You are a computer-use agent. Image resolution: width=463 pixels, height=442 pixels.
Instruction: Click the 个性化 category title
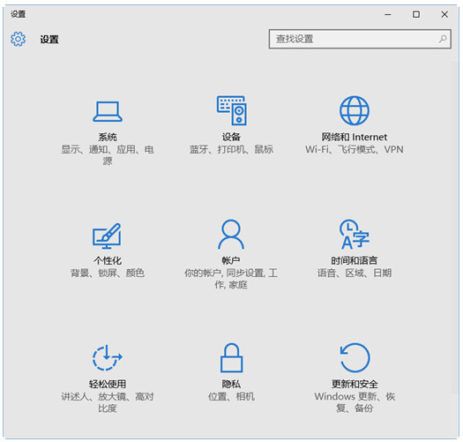[108, 260]
